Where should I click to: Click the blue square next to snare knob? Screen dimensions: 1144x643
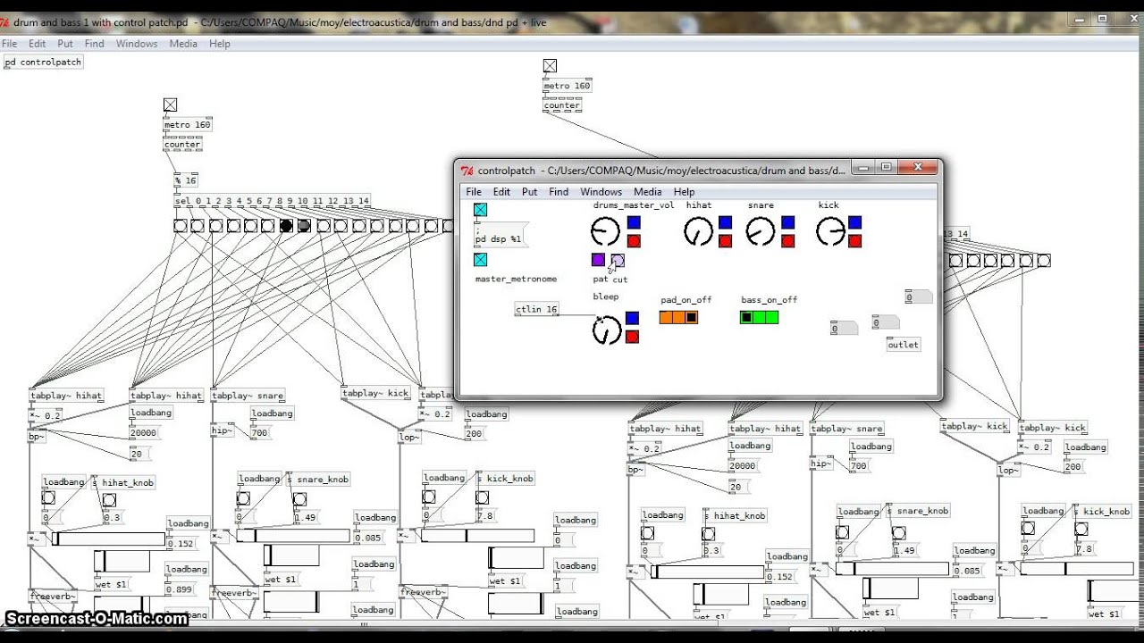pyautogui.click(x=788, y=222)
